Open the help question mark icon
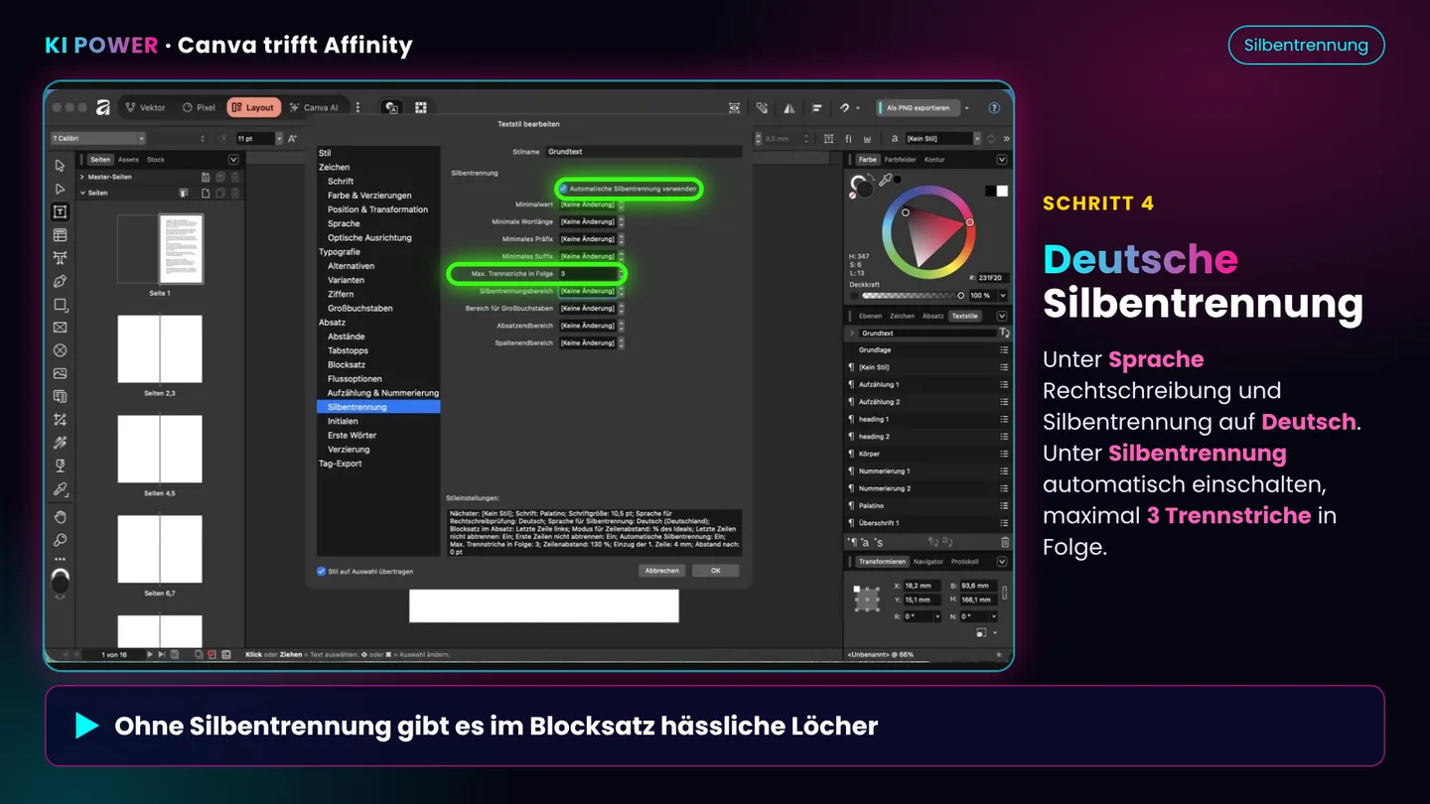The image size is (1430, 804). tap(994, 107)
